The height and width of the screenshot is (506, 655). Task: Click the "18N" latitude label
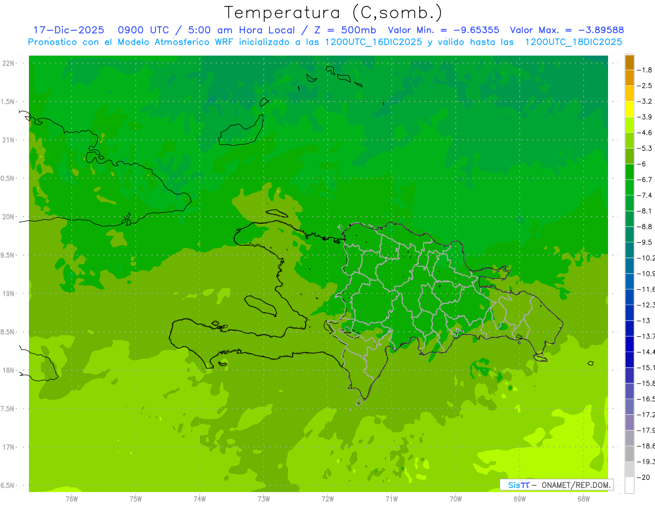pos(8,371)
